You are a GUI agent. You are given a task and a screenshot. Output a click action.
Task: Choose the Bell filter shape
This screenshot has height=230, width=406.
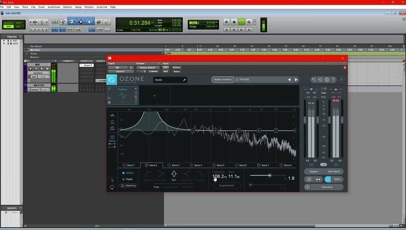[x=174, y=175]
